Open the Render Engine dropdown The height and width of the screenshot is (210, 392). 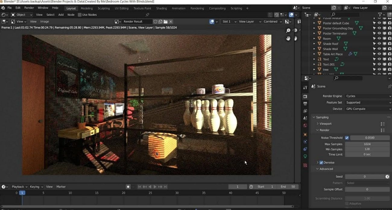click(368, 96)
